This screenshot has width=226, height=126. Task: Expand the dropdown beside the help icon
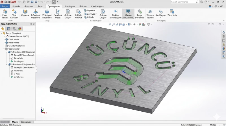coord(208,2)
